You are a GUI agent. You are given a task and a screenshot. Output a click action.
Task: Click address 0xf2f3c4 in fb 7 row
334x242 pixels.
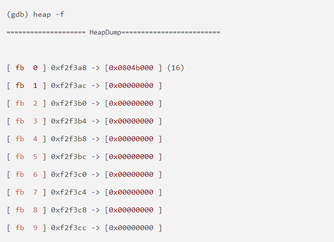point(68,192)
